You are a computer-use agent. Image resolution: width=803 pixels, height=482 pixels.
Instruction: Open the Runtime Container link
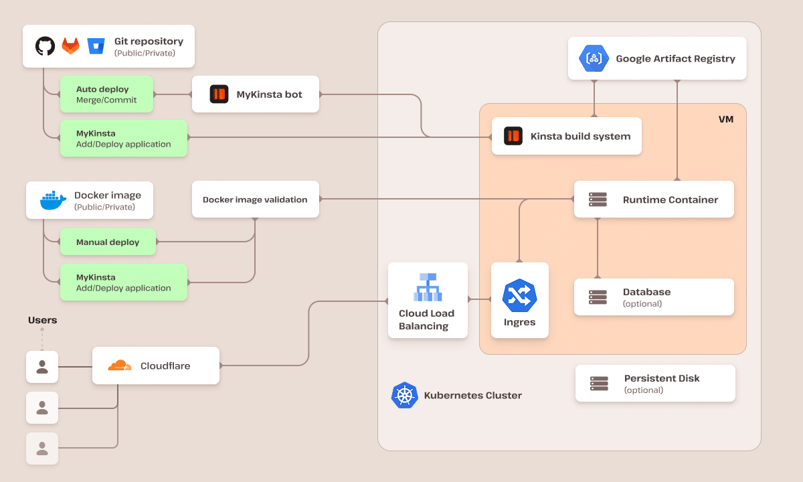654,199
